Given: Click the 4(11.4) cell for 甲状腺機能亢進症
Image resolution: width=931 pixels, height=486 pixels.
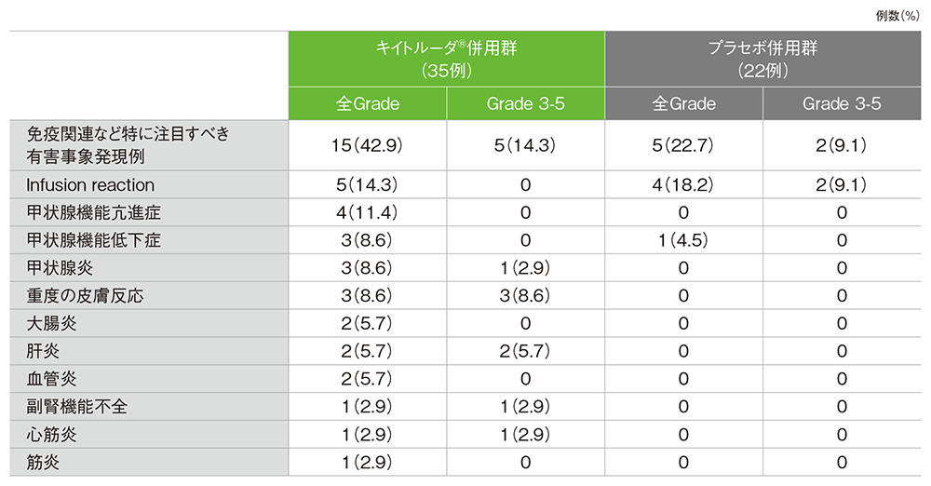Looking at the screenshot, I should [368, 212].
